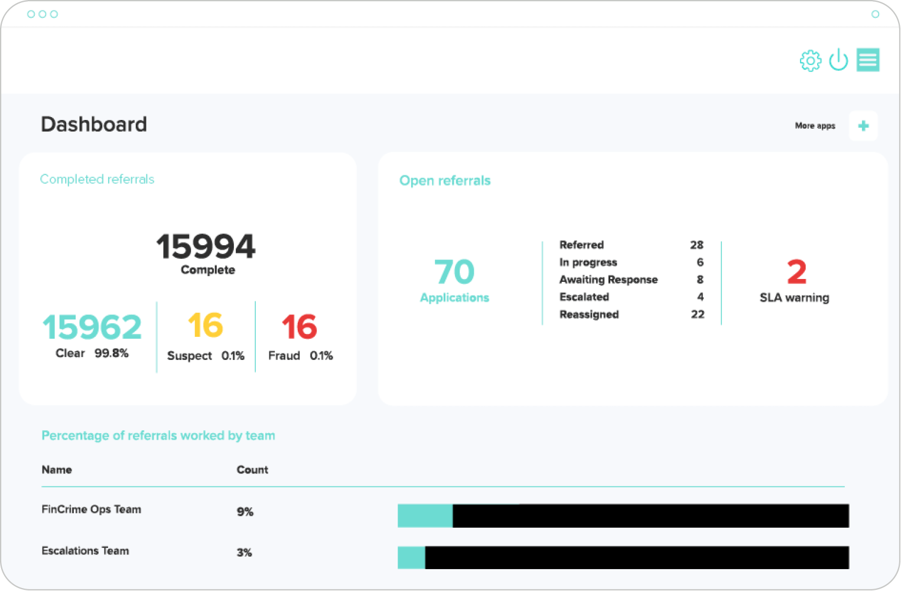Open the Dashboard heading
Viewport: 901px width, 591px height.
(x=93, y=124)
